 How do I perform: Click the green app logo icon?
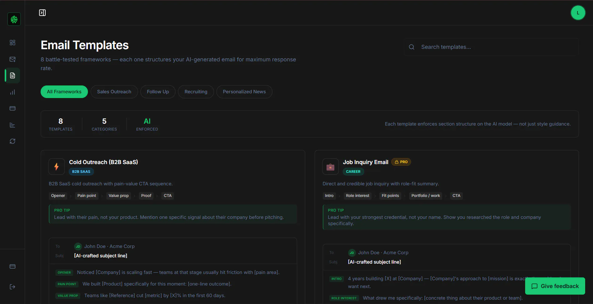14,19
